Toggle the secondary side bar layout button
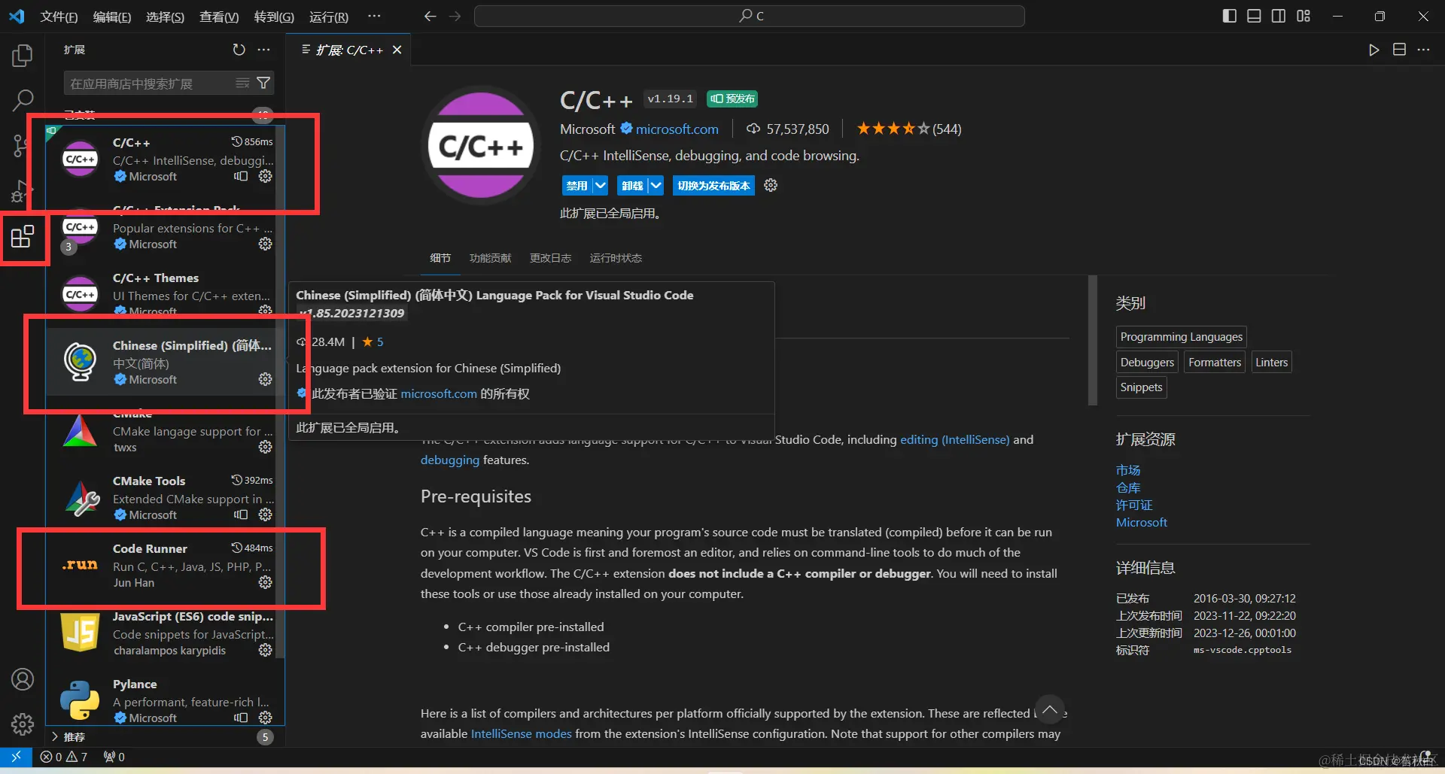The height and width of the screenshot is (774, 1445). 1279,16
